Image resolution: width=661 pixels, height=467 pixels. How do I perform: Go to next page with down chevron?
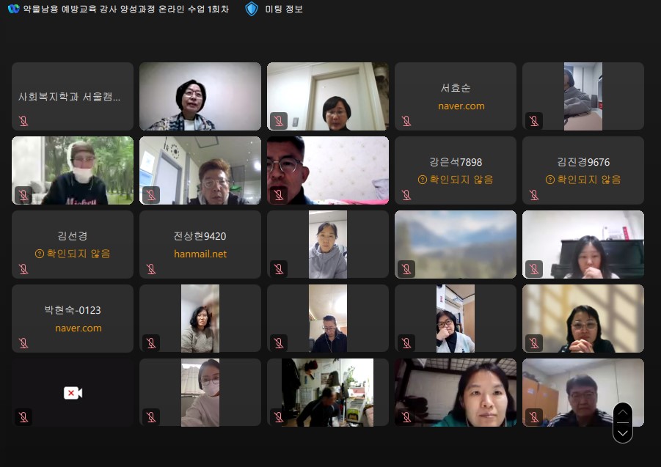pos(623,433)
